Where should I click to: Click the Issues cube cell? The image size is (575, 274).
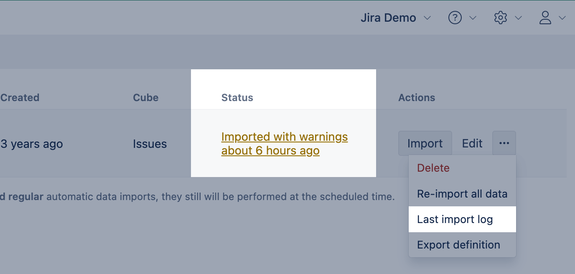150,144
